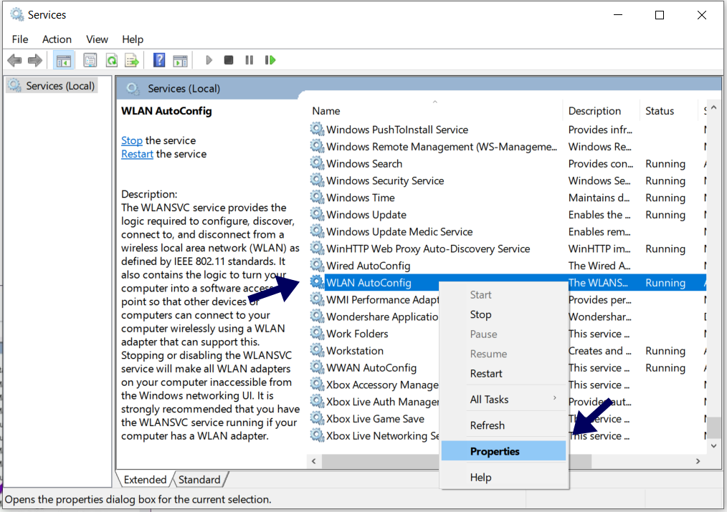
Task: Click the Restart the service link
Action: pos(137,154)
